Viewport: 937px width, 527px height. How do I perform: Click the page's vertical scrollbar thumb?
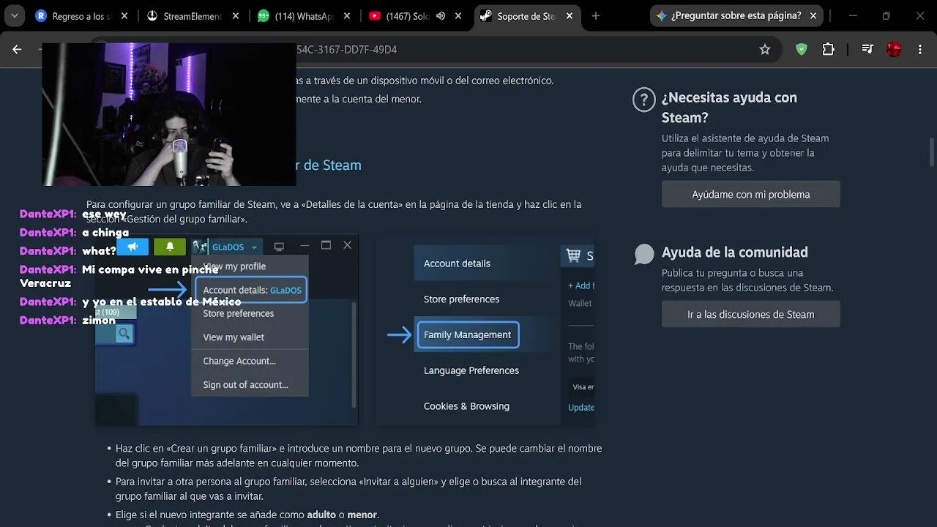932,152
